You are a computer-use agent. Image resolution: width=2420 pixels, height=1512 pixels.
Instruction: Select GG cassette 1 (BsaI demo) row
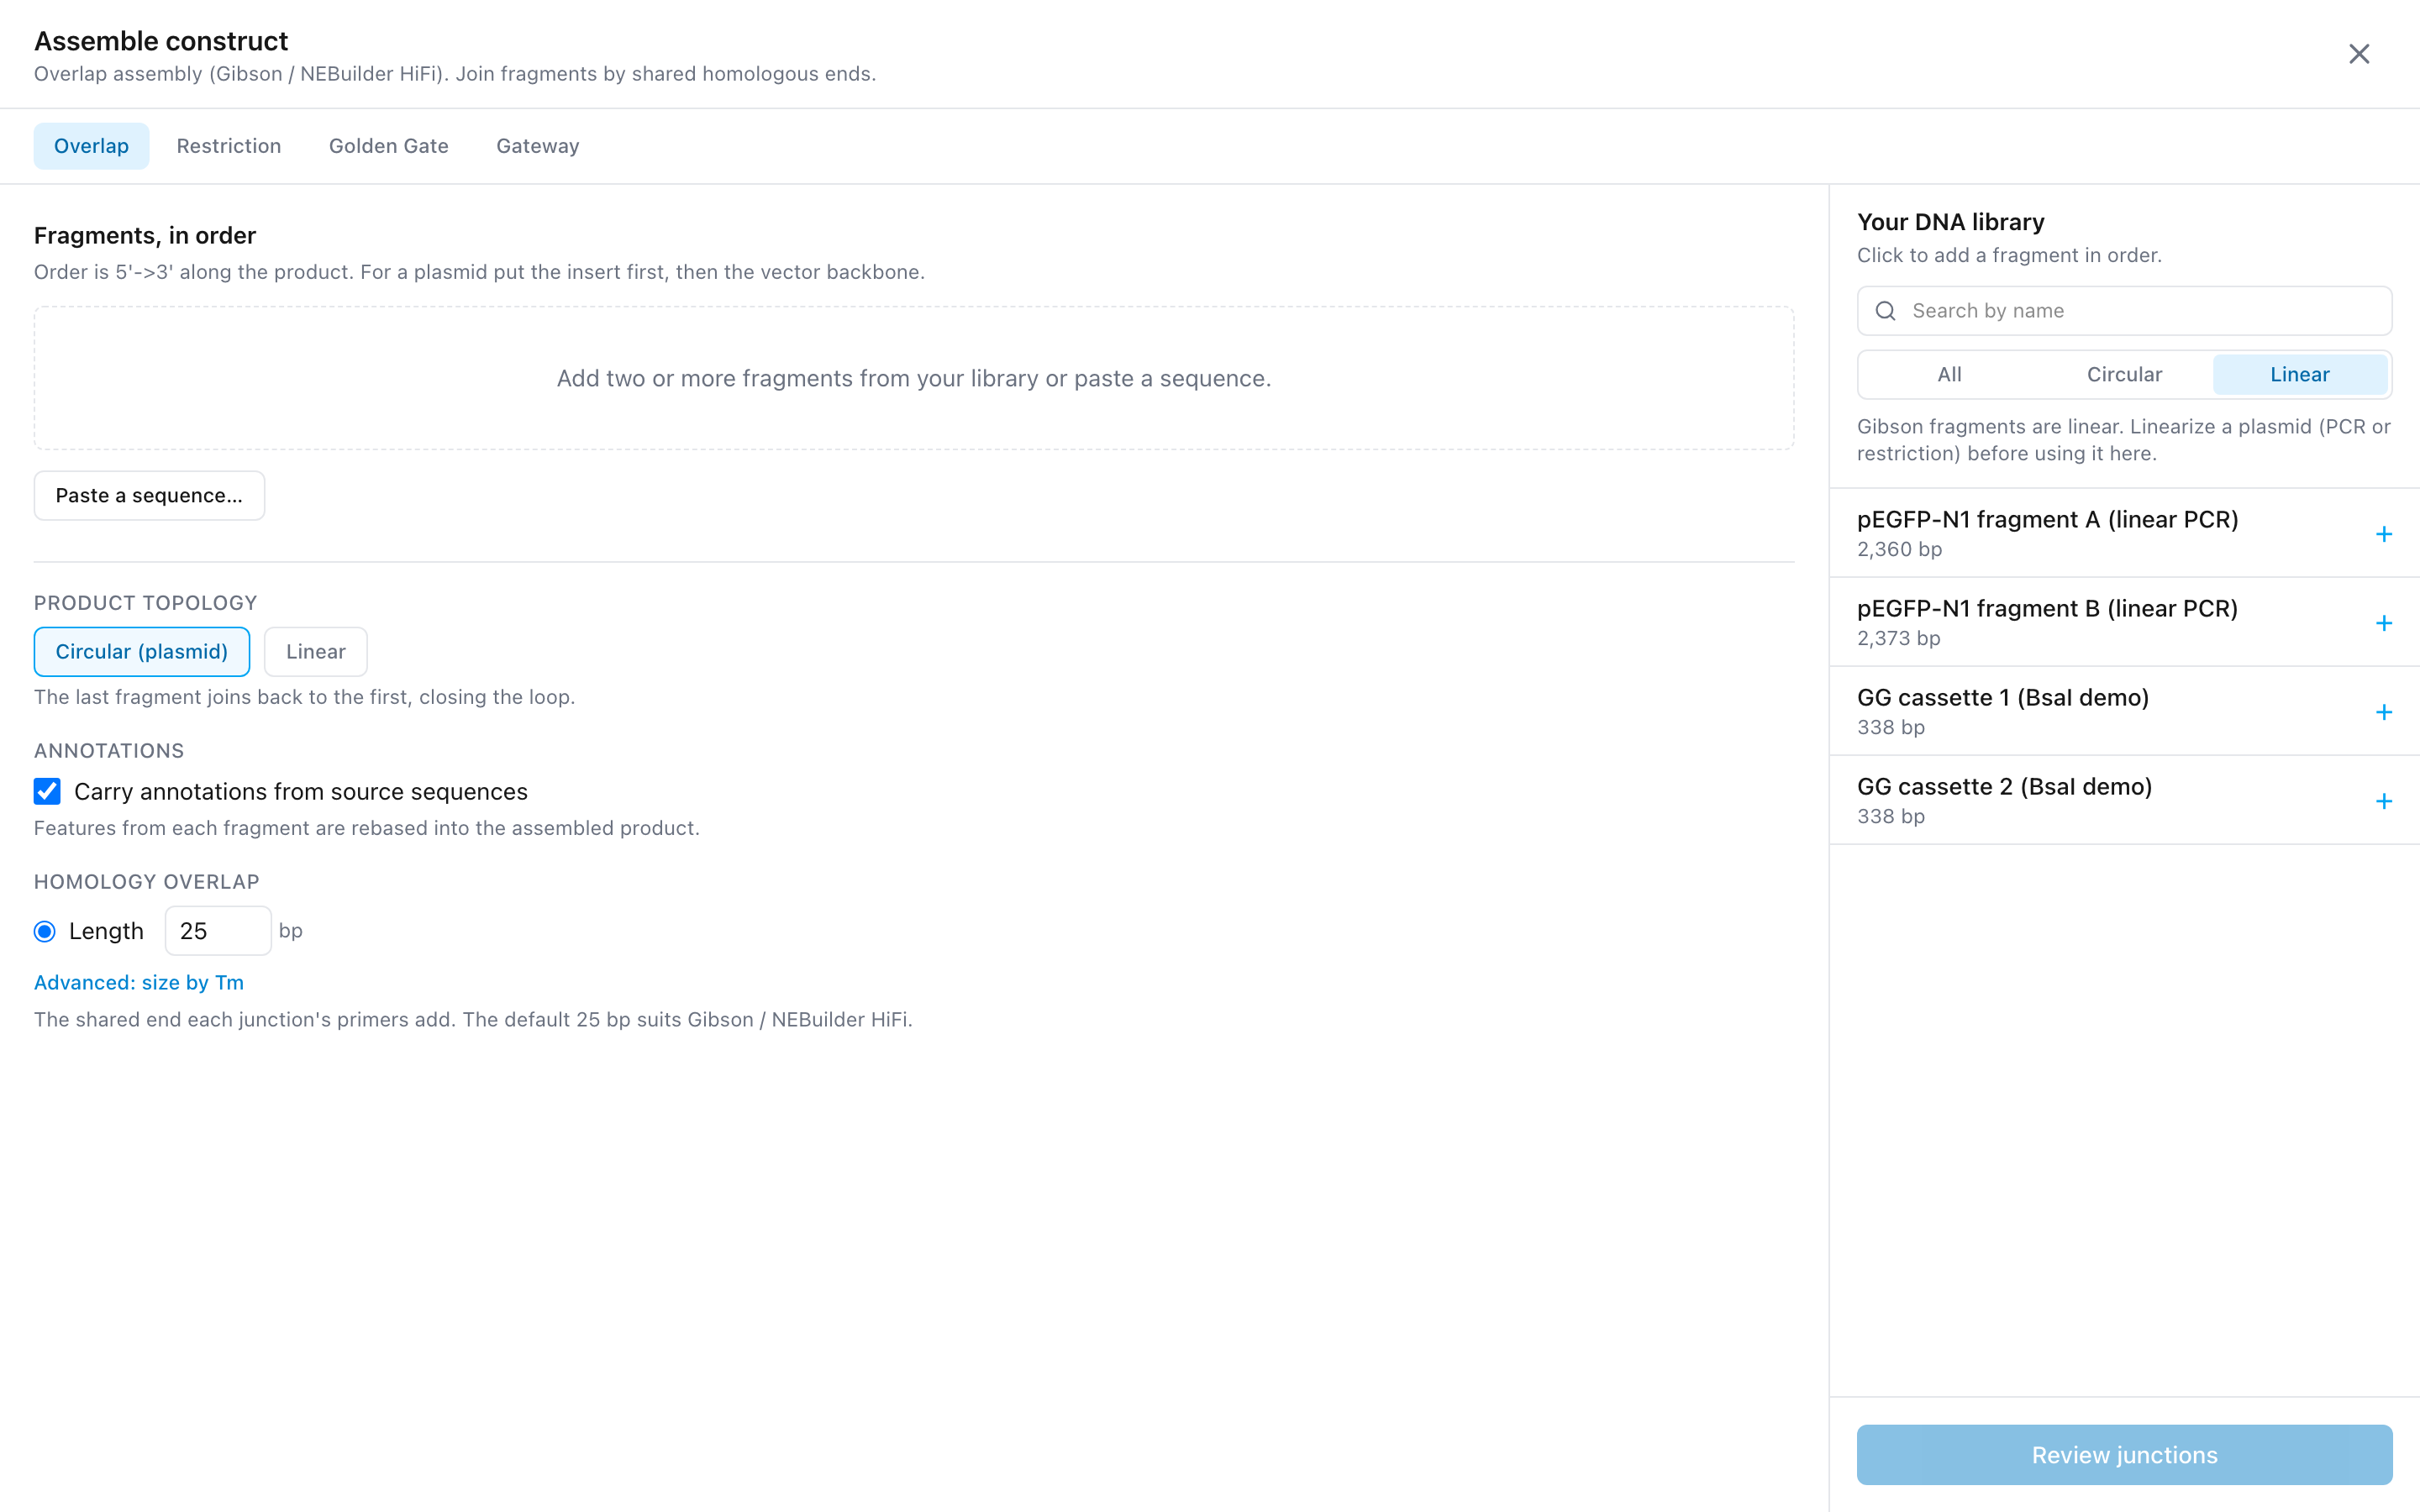click(2124, 711)
